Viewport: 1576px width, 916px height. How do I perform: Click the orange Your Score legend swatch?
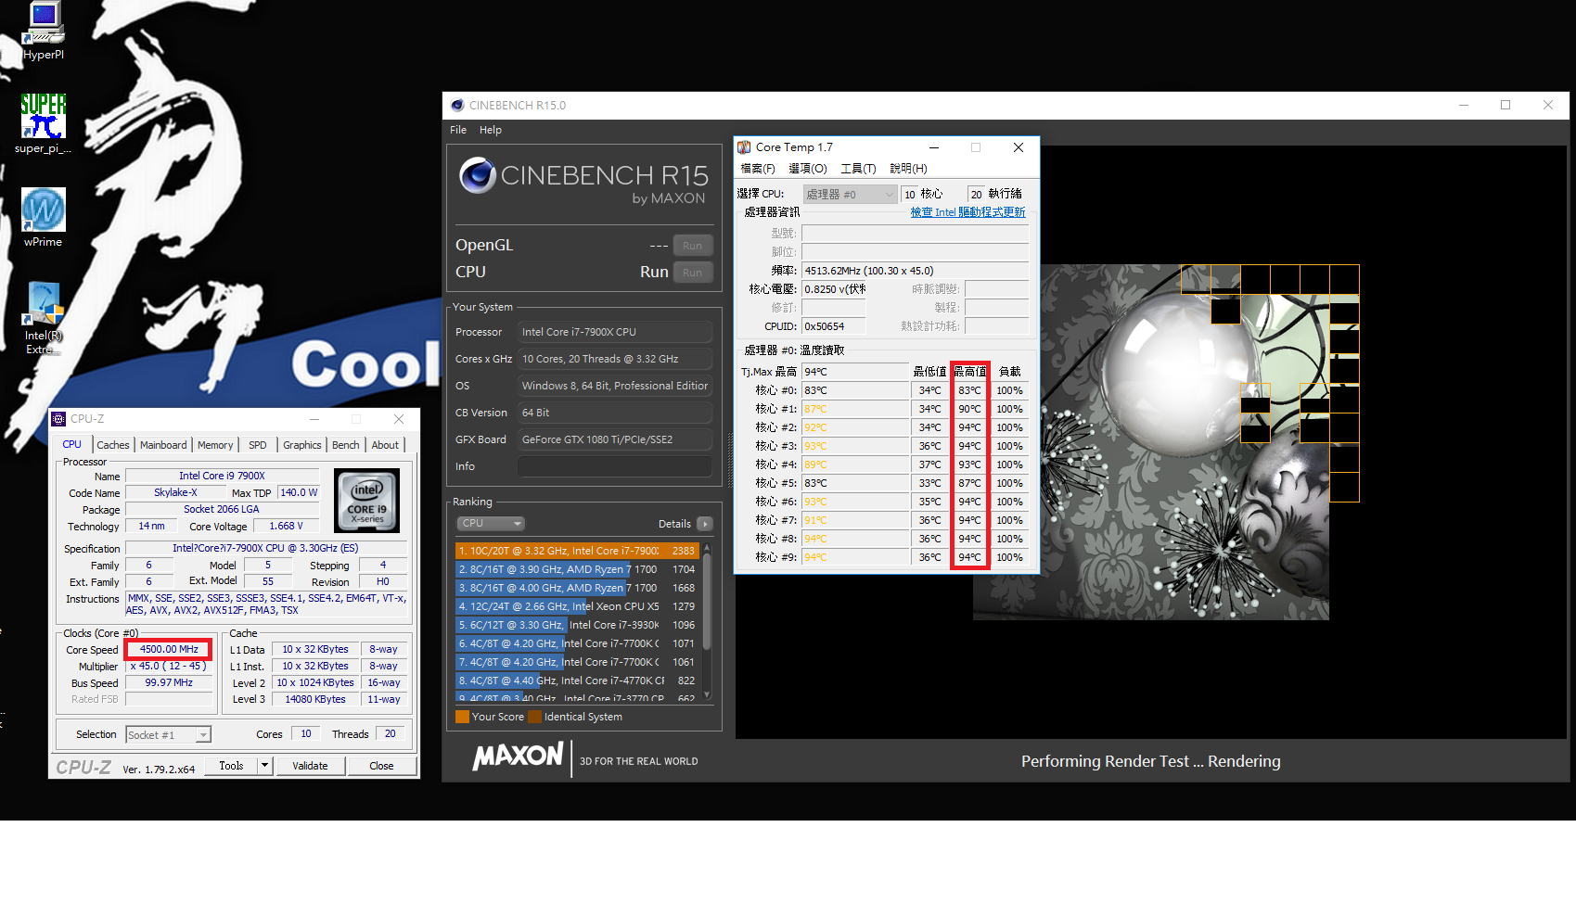coord(462,717)
